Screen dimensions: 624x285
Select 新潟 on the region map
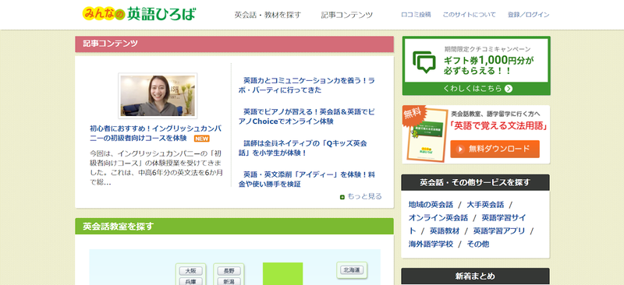[x=229, y=281]
